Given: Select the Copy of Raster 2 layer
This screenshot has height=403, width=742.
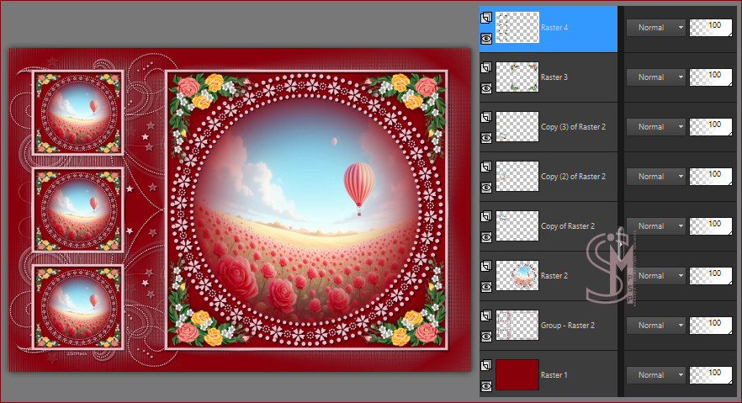Looking at the screenshot, I should [568, 226].
